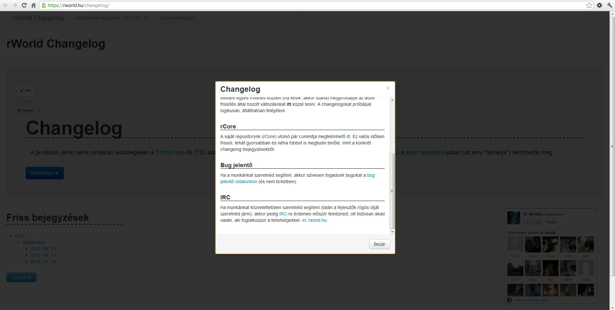Click the Tweet button
615x310 pixels.
click(x=26, y=110)
